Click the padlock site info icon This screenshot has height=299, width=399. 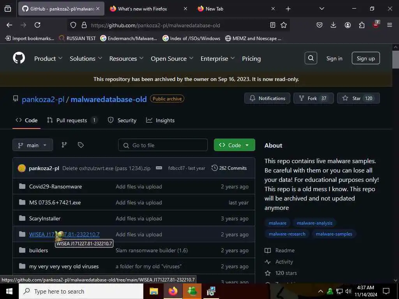pyautogui.click(x=84, y=25)
